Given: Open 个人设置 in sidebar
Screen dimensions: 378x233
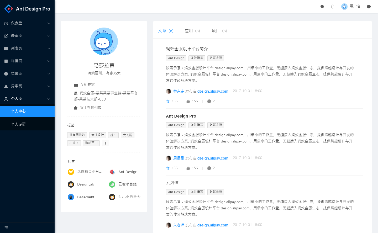Looking at the screenshot, I should tap(18, 124).
